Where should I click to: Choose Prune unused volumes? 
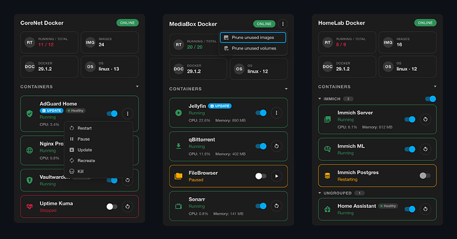[x=253, y=48]
